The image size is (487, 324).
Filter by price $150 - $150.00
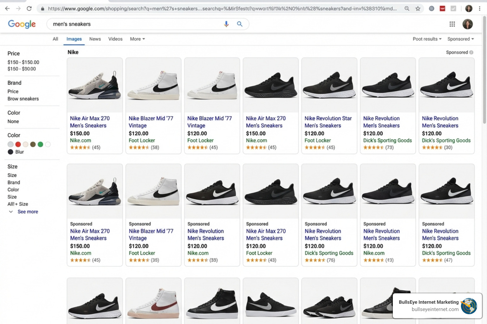pyautogui.click(x=23, y=62)
